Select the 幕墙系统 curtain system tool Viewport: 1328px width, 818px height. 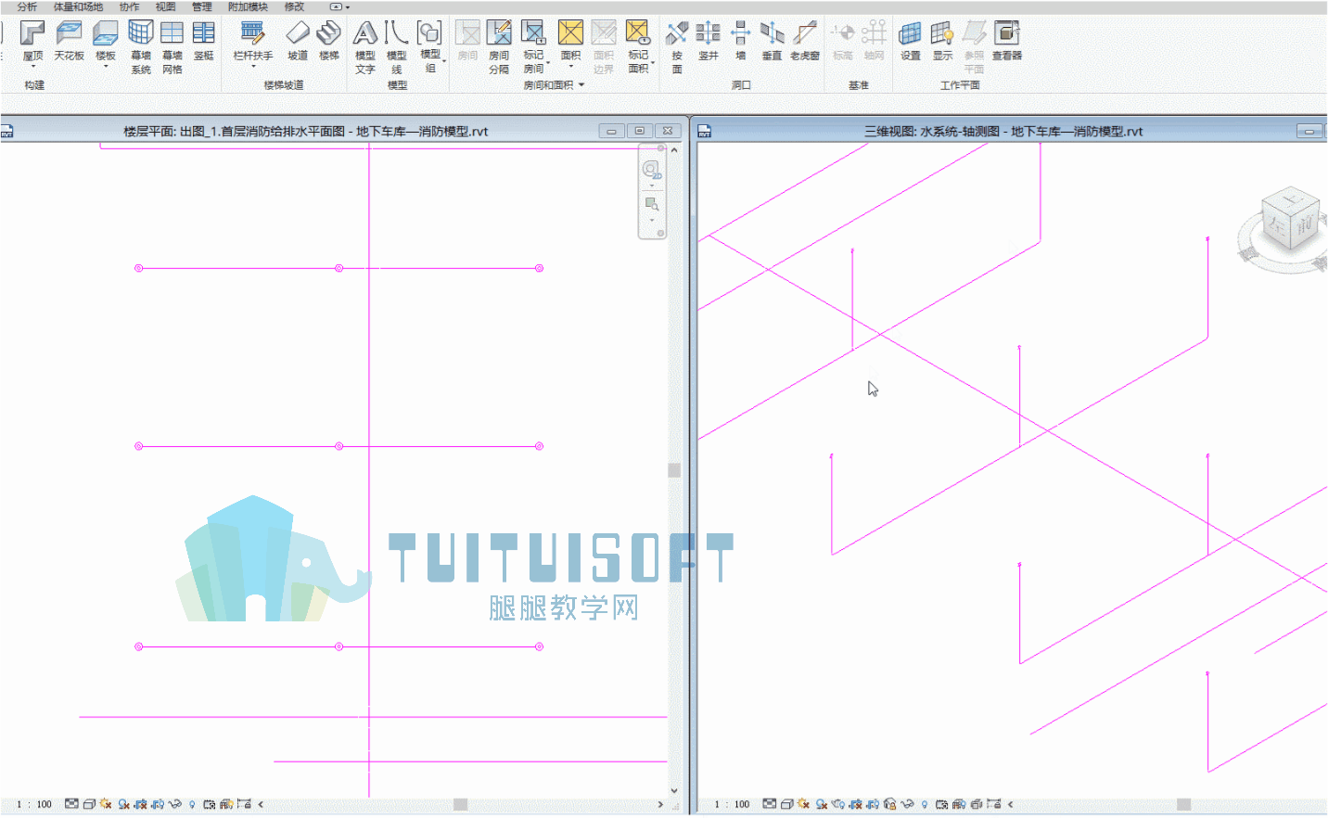(x=141, y=47)
